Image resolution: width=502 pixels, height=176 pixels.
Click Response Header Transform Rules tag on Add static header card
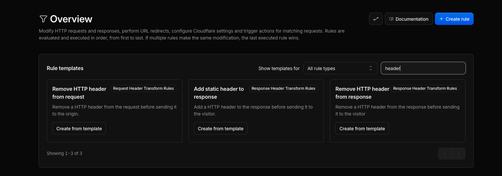pos(283,88)
